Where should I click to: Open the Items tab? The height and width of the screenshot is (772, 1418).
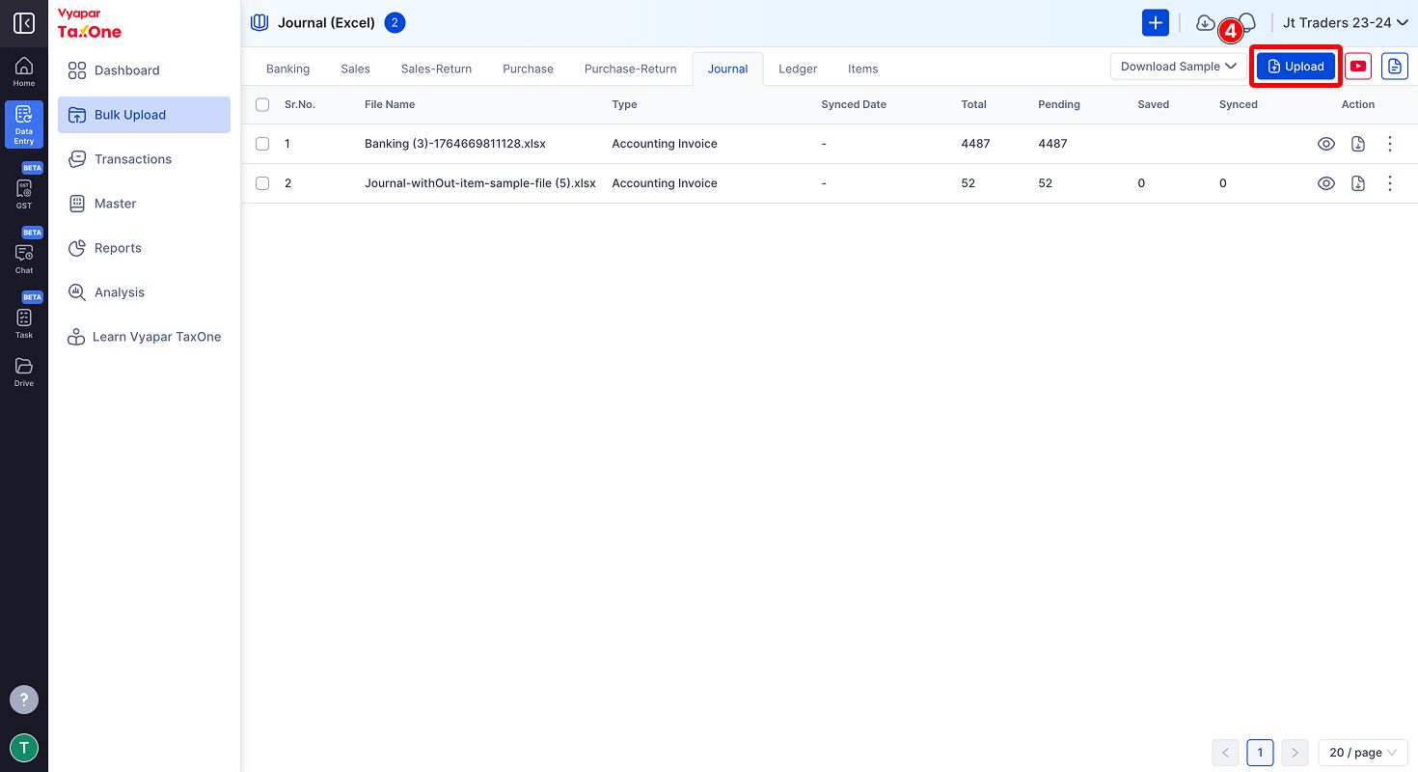[x=863, y=69]
